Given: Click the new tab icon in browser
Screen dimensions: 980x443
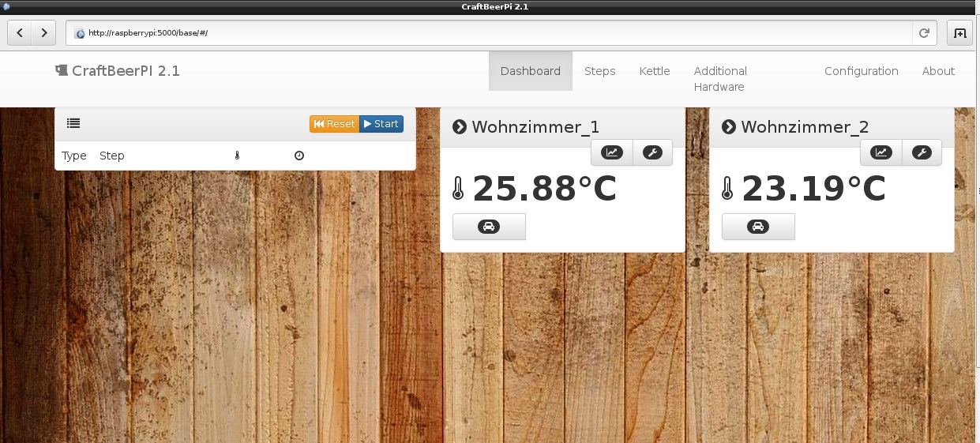Looking at the screenshot, I should pos(959,33).
